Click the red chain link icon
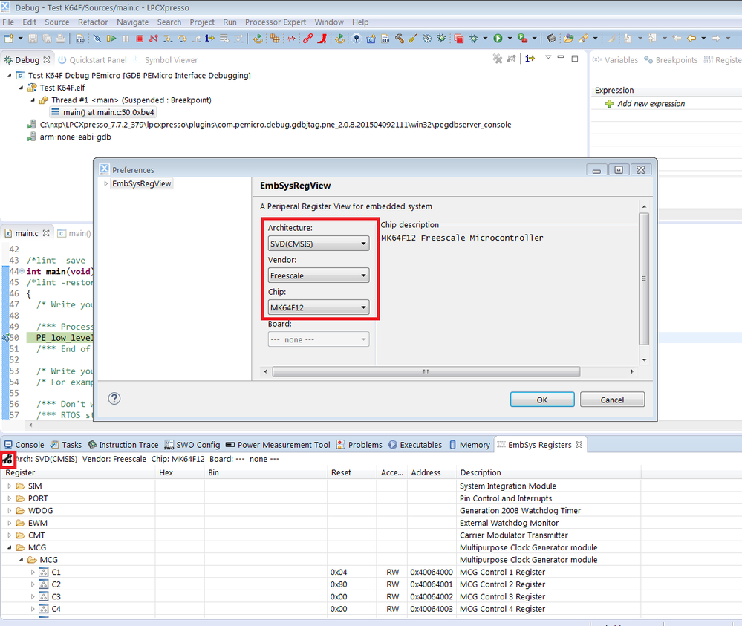 [x=307, y=39]
